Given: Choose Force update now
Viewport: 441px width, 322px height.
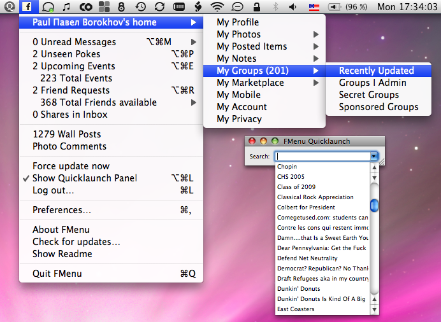Looking at the screenshot, I should click(x=111, y=166).
